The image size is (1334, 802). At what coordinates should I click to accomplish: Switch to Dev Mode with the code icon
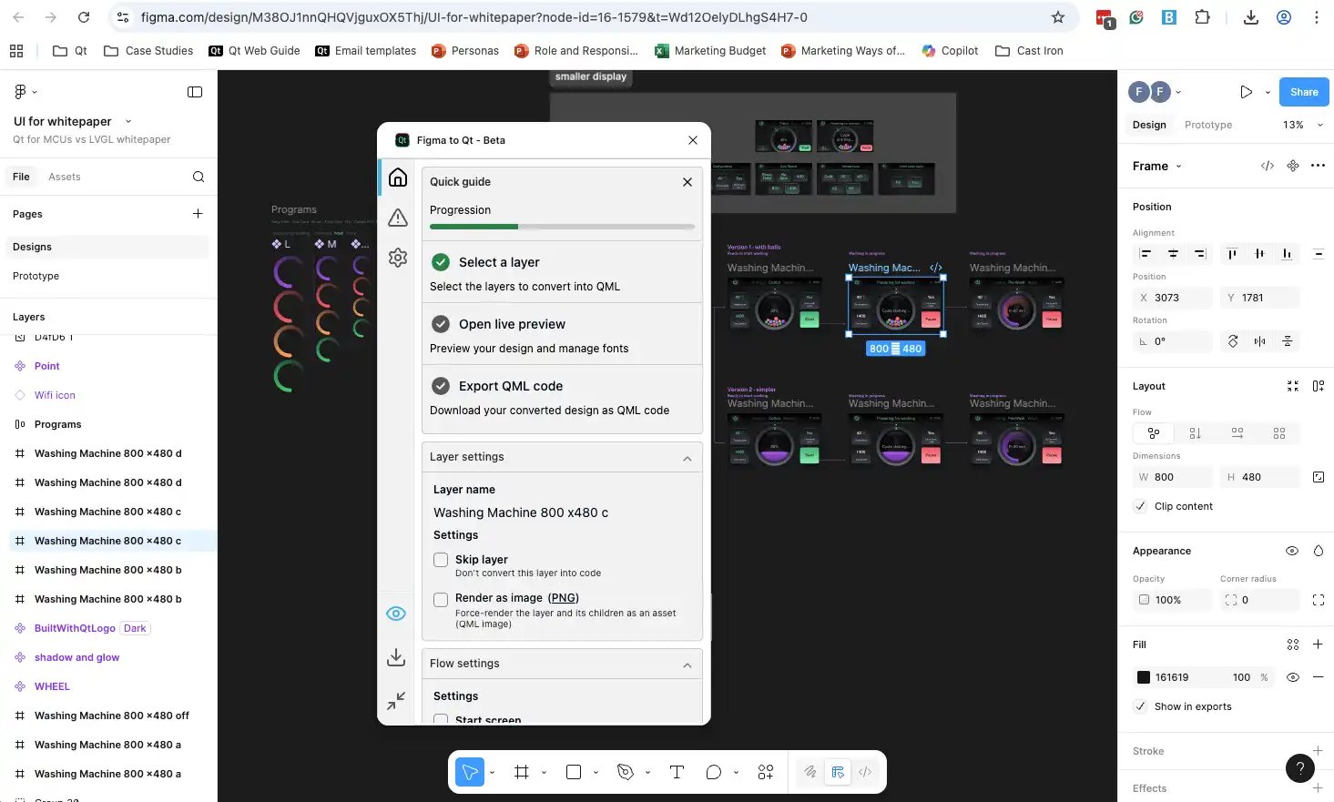coord(865,772)
